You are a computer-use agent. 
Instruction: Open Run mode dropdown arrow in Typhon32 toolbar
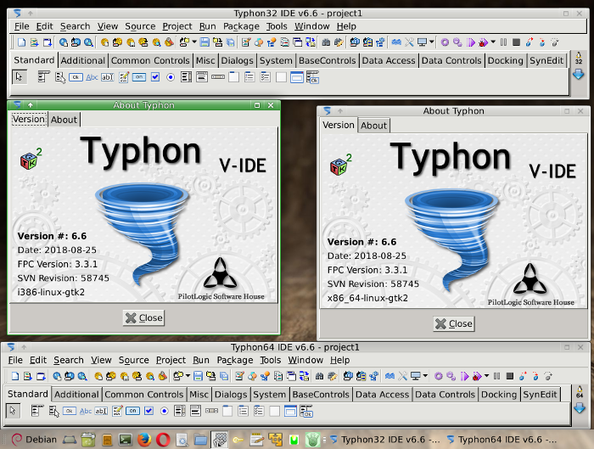click(493, 42)
